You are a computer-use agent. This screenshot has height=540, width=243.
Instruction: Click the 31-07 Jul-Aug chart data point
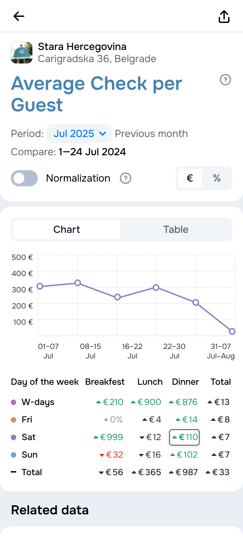[x=232, y=331]
